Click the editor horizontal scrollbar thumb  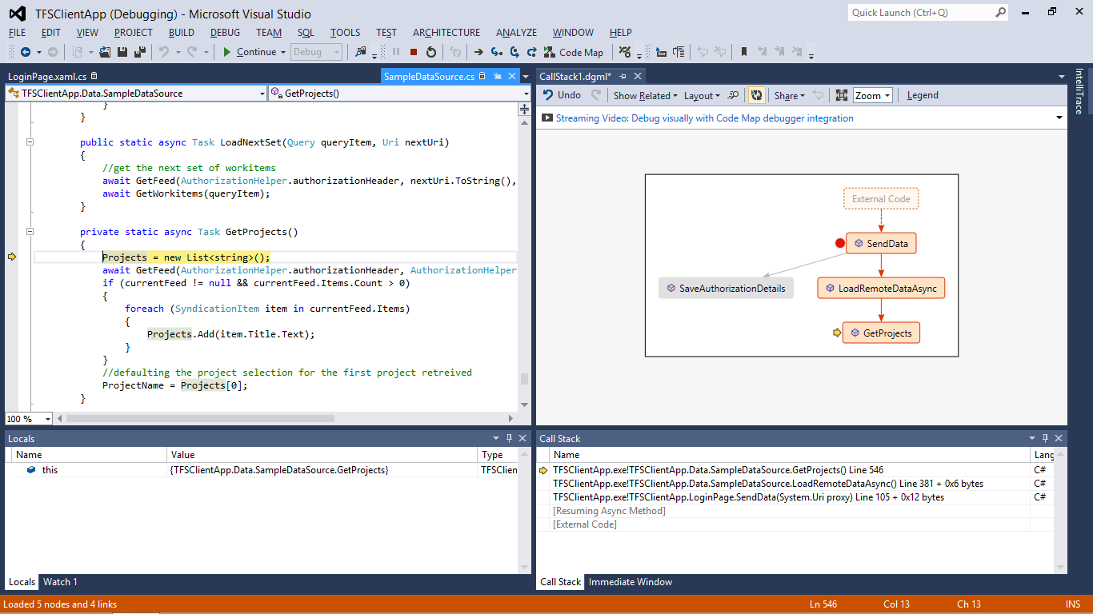pyautogui.click(x=200, y=418)
